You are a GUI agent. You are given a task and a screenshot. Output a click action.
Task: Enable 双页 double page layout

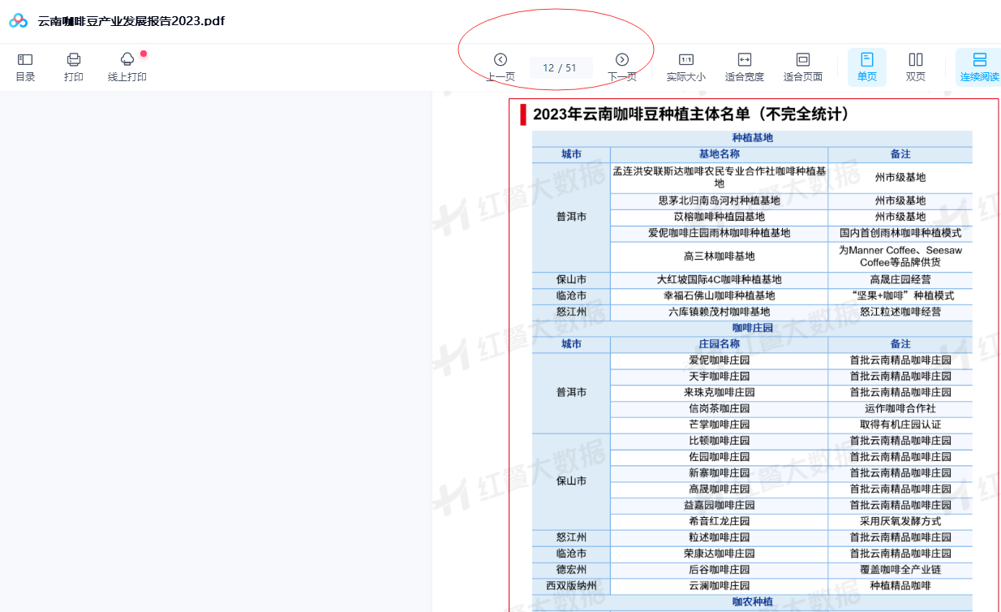pos(915,67)
